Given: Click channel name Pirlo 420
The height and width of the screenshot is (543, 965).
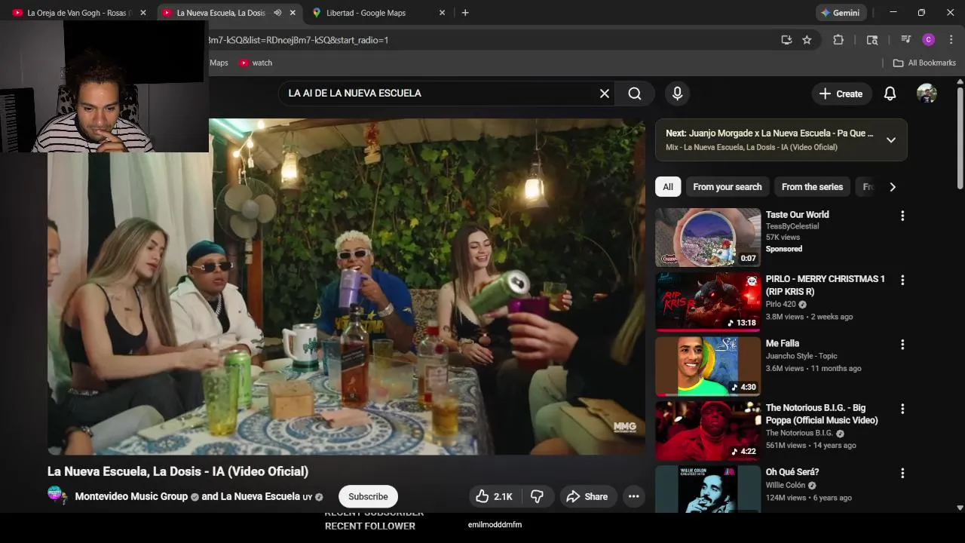Looking at the screenshot, I should (x=780, y=304).
